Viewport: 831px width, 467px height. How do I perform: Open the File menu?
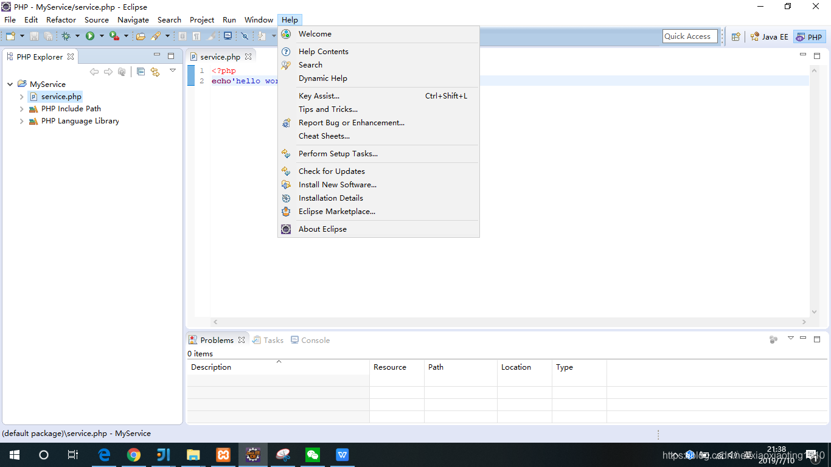10,19
